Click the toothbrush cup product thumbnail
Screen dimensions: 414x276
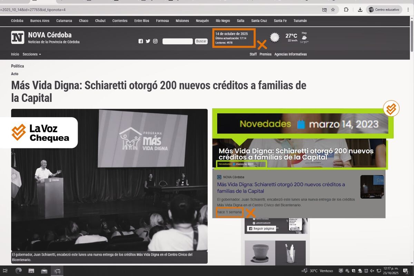tap(290, 253)
